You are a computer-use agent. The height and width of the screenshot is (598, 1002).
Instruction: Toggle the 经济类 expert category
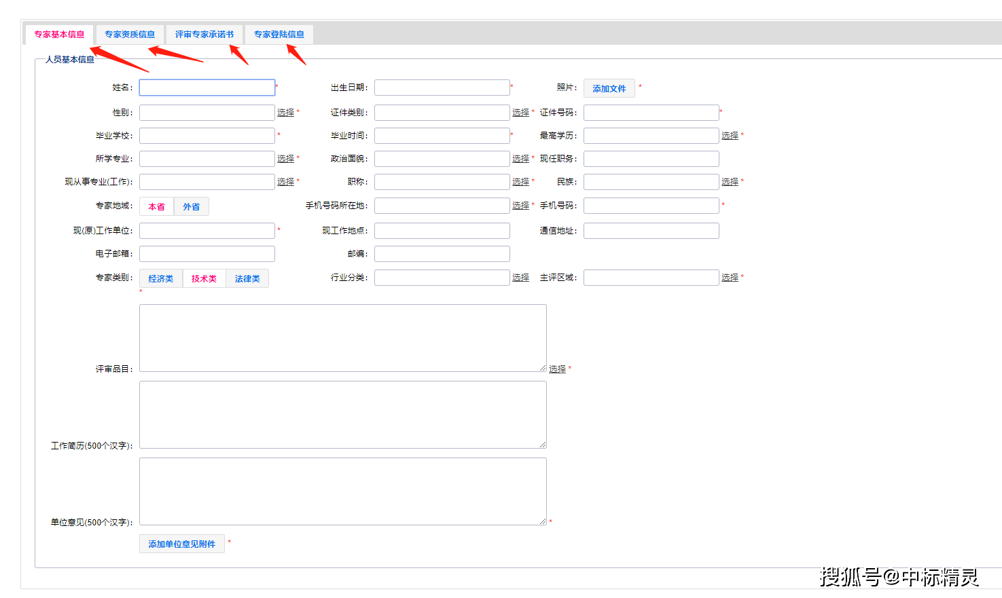coord(161,279)
